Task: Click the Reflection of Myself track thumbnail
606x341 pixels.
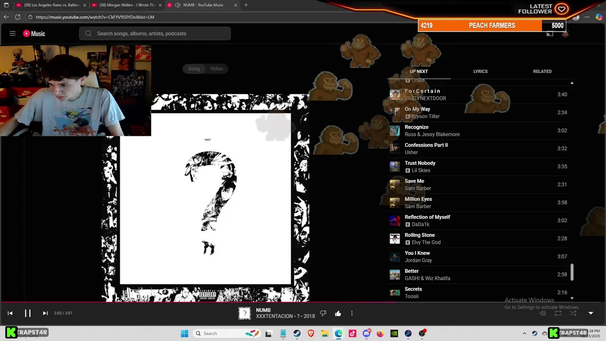Action: click(395, 221)
